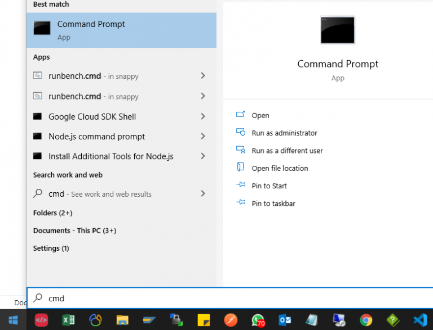Expand Node.js command prompt chevron
This screenshot has width=433, height=330.
pos(203,136)
